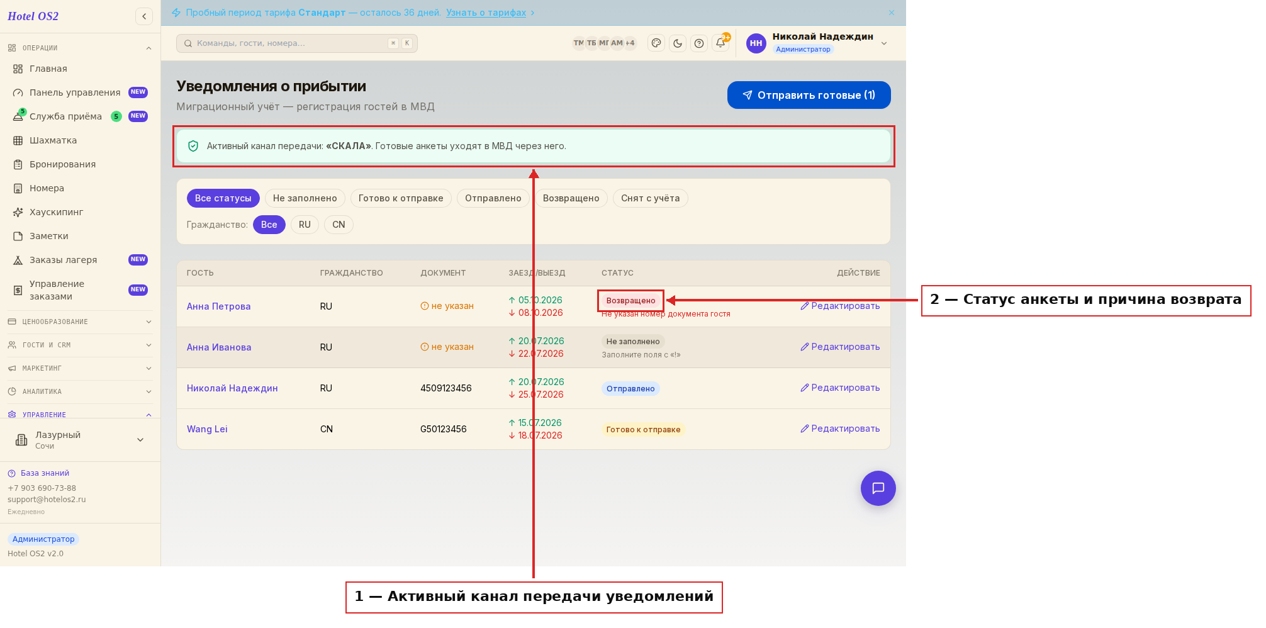Click the Готово к отправке status badge
This screenshot has height=628, width=1266.
coord(643,430)
